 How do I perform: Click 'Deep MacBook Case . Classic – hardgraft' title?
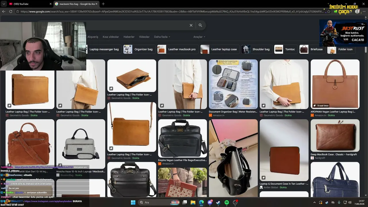(x=334, y=154)
